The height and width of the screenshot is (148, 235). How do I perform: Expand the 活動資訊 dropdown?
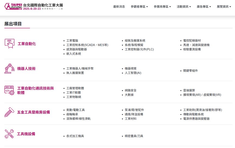coord(184,7)
